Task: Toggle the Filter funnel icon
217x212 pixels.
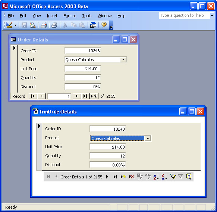Action: 180,177
